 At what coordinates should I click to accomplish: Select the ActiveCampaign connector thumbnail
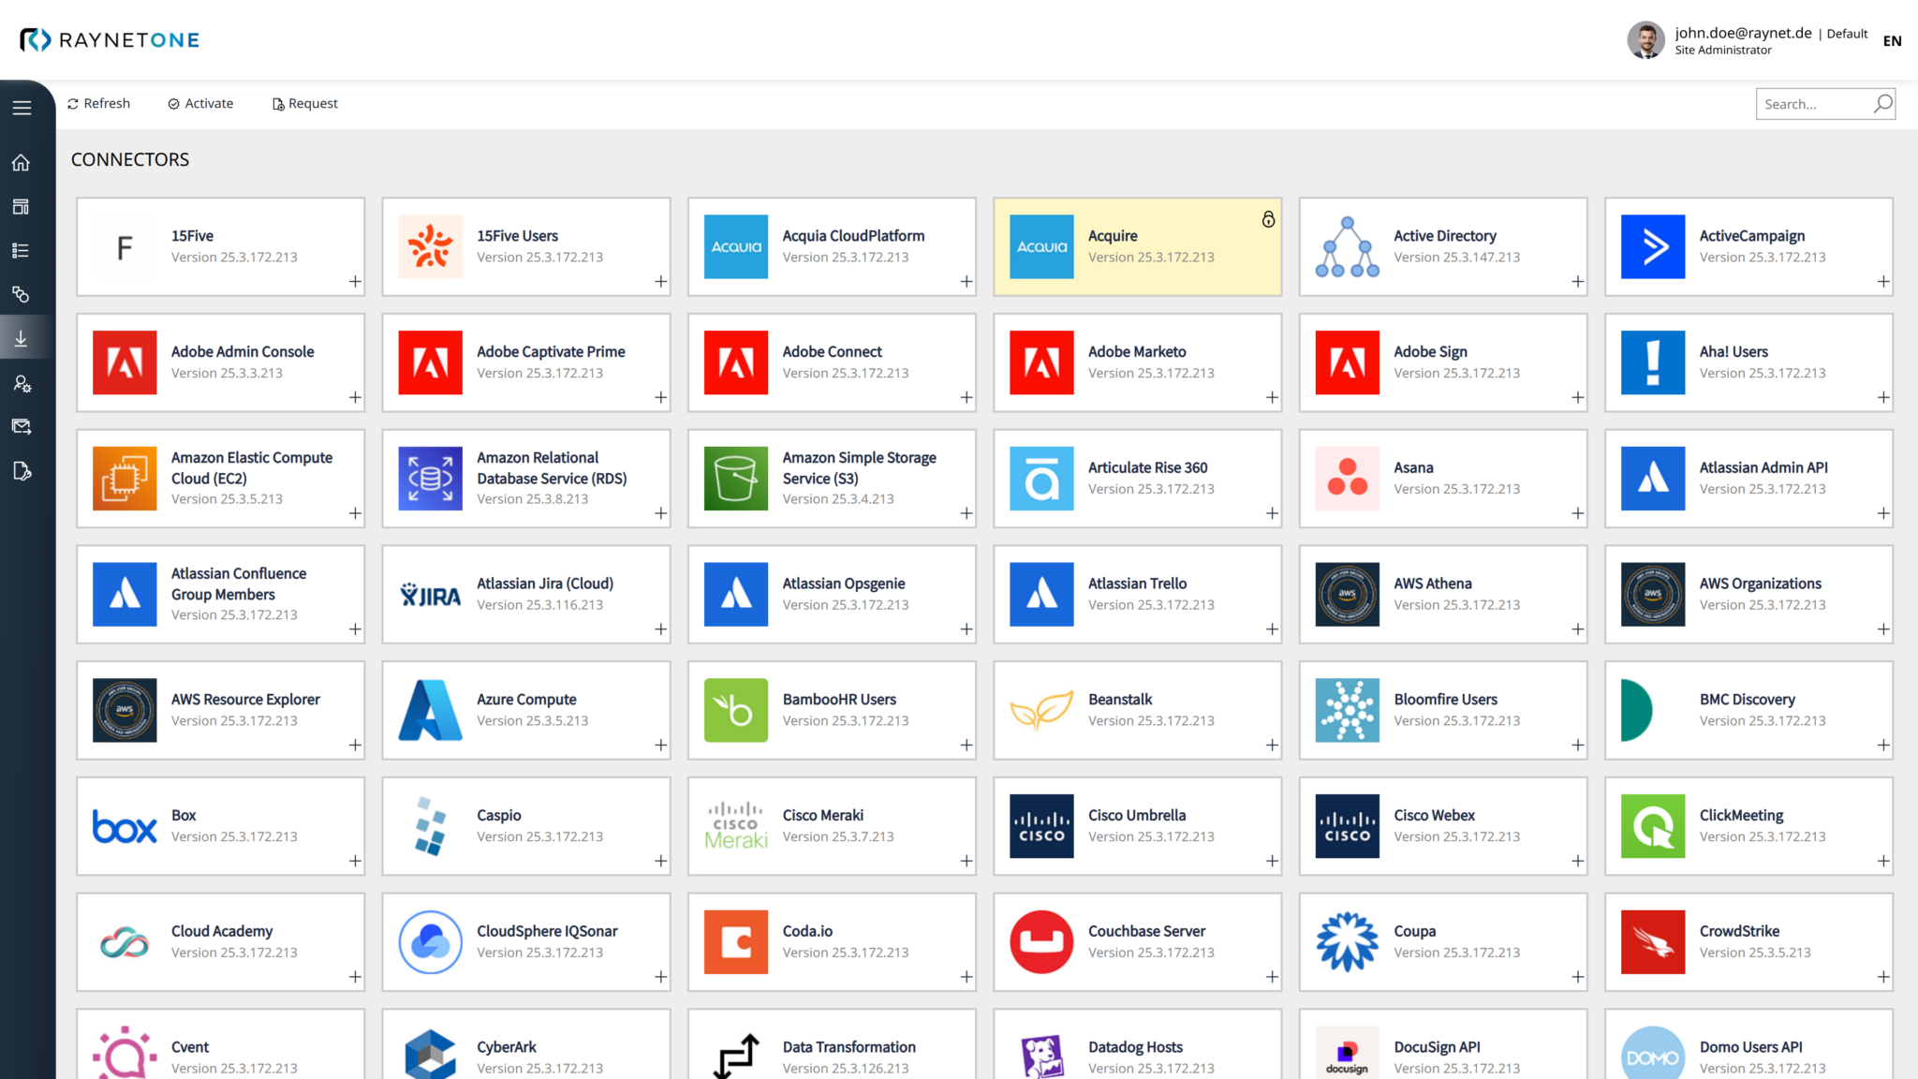point(1653,247)
